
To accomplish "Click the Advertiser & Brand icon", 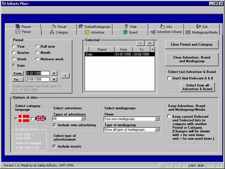I will click(153, 32).
